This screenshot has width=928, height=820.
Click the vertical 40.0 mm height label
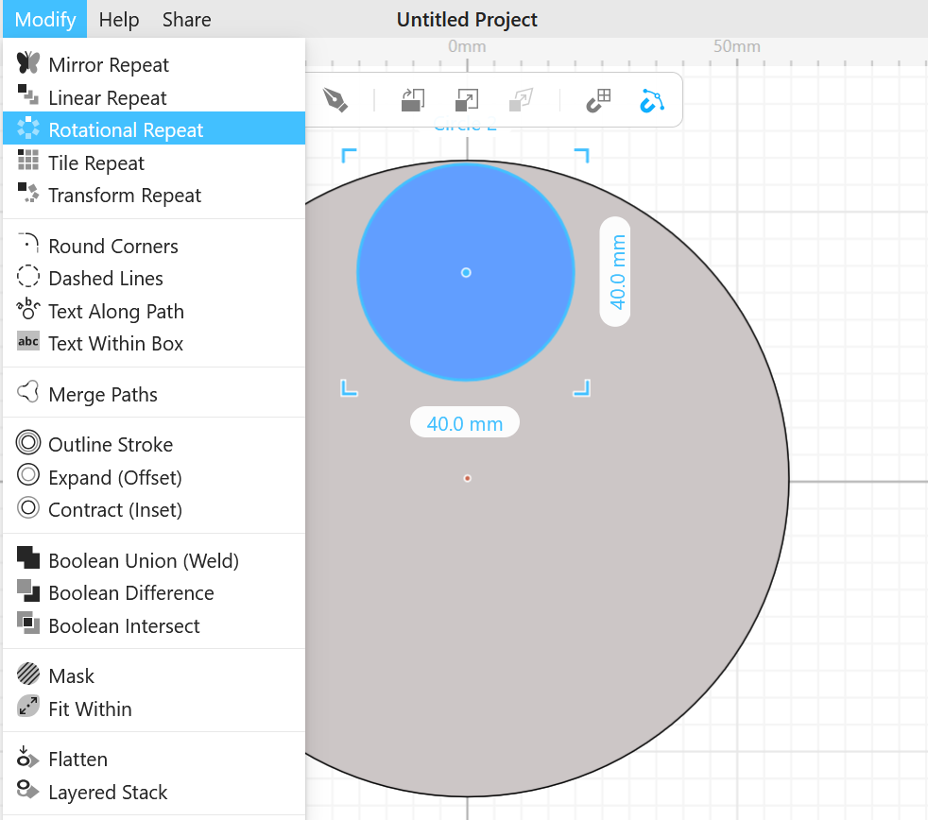click(x=616, y=272)
